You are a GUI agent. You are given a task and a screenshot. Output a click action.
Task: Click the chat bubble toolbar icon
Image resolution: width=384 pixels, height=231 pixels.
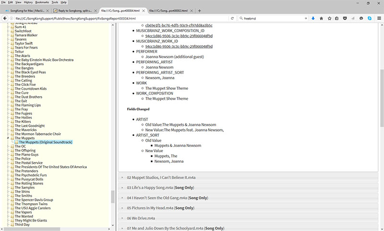361,18
